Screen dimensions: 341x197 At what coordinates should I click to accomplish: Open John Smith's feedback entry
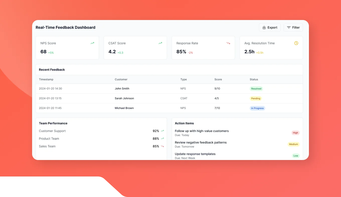click(x=122, y=89)
